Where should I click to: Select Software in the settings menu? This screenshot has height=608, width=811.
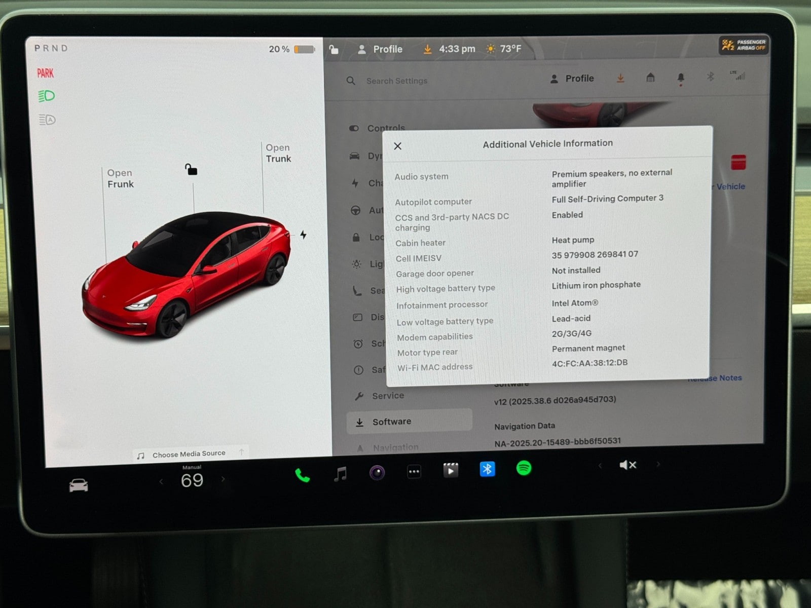(x=391, y=422)
